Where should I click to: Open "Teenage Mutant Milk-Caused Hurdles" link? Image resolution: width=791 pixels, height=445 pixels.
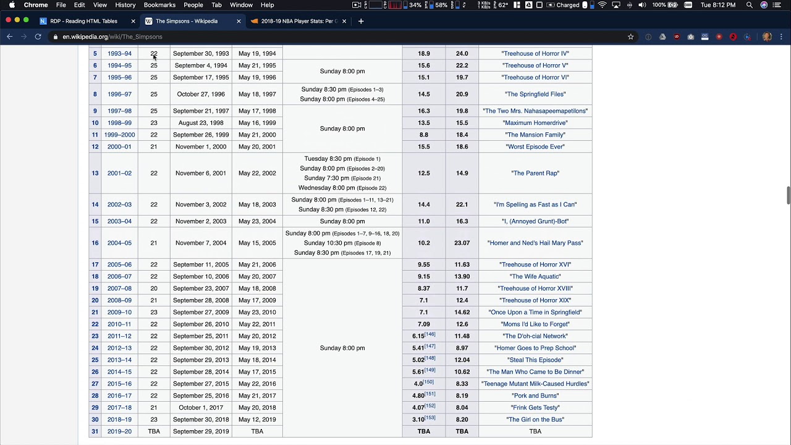pyautogui.click(x=535, y=384)
